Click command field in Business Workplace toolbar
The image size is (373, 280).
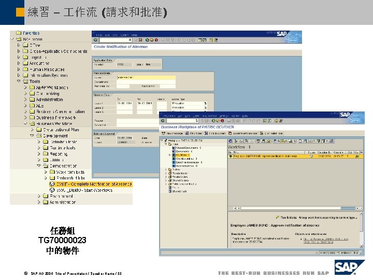point(182,121)
